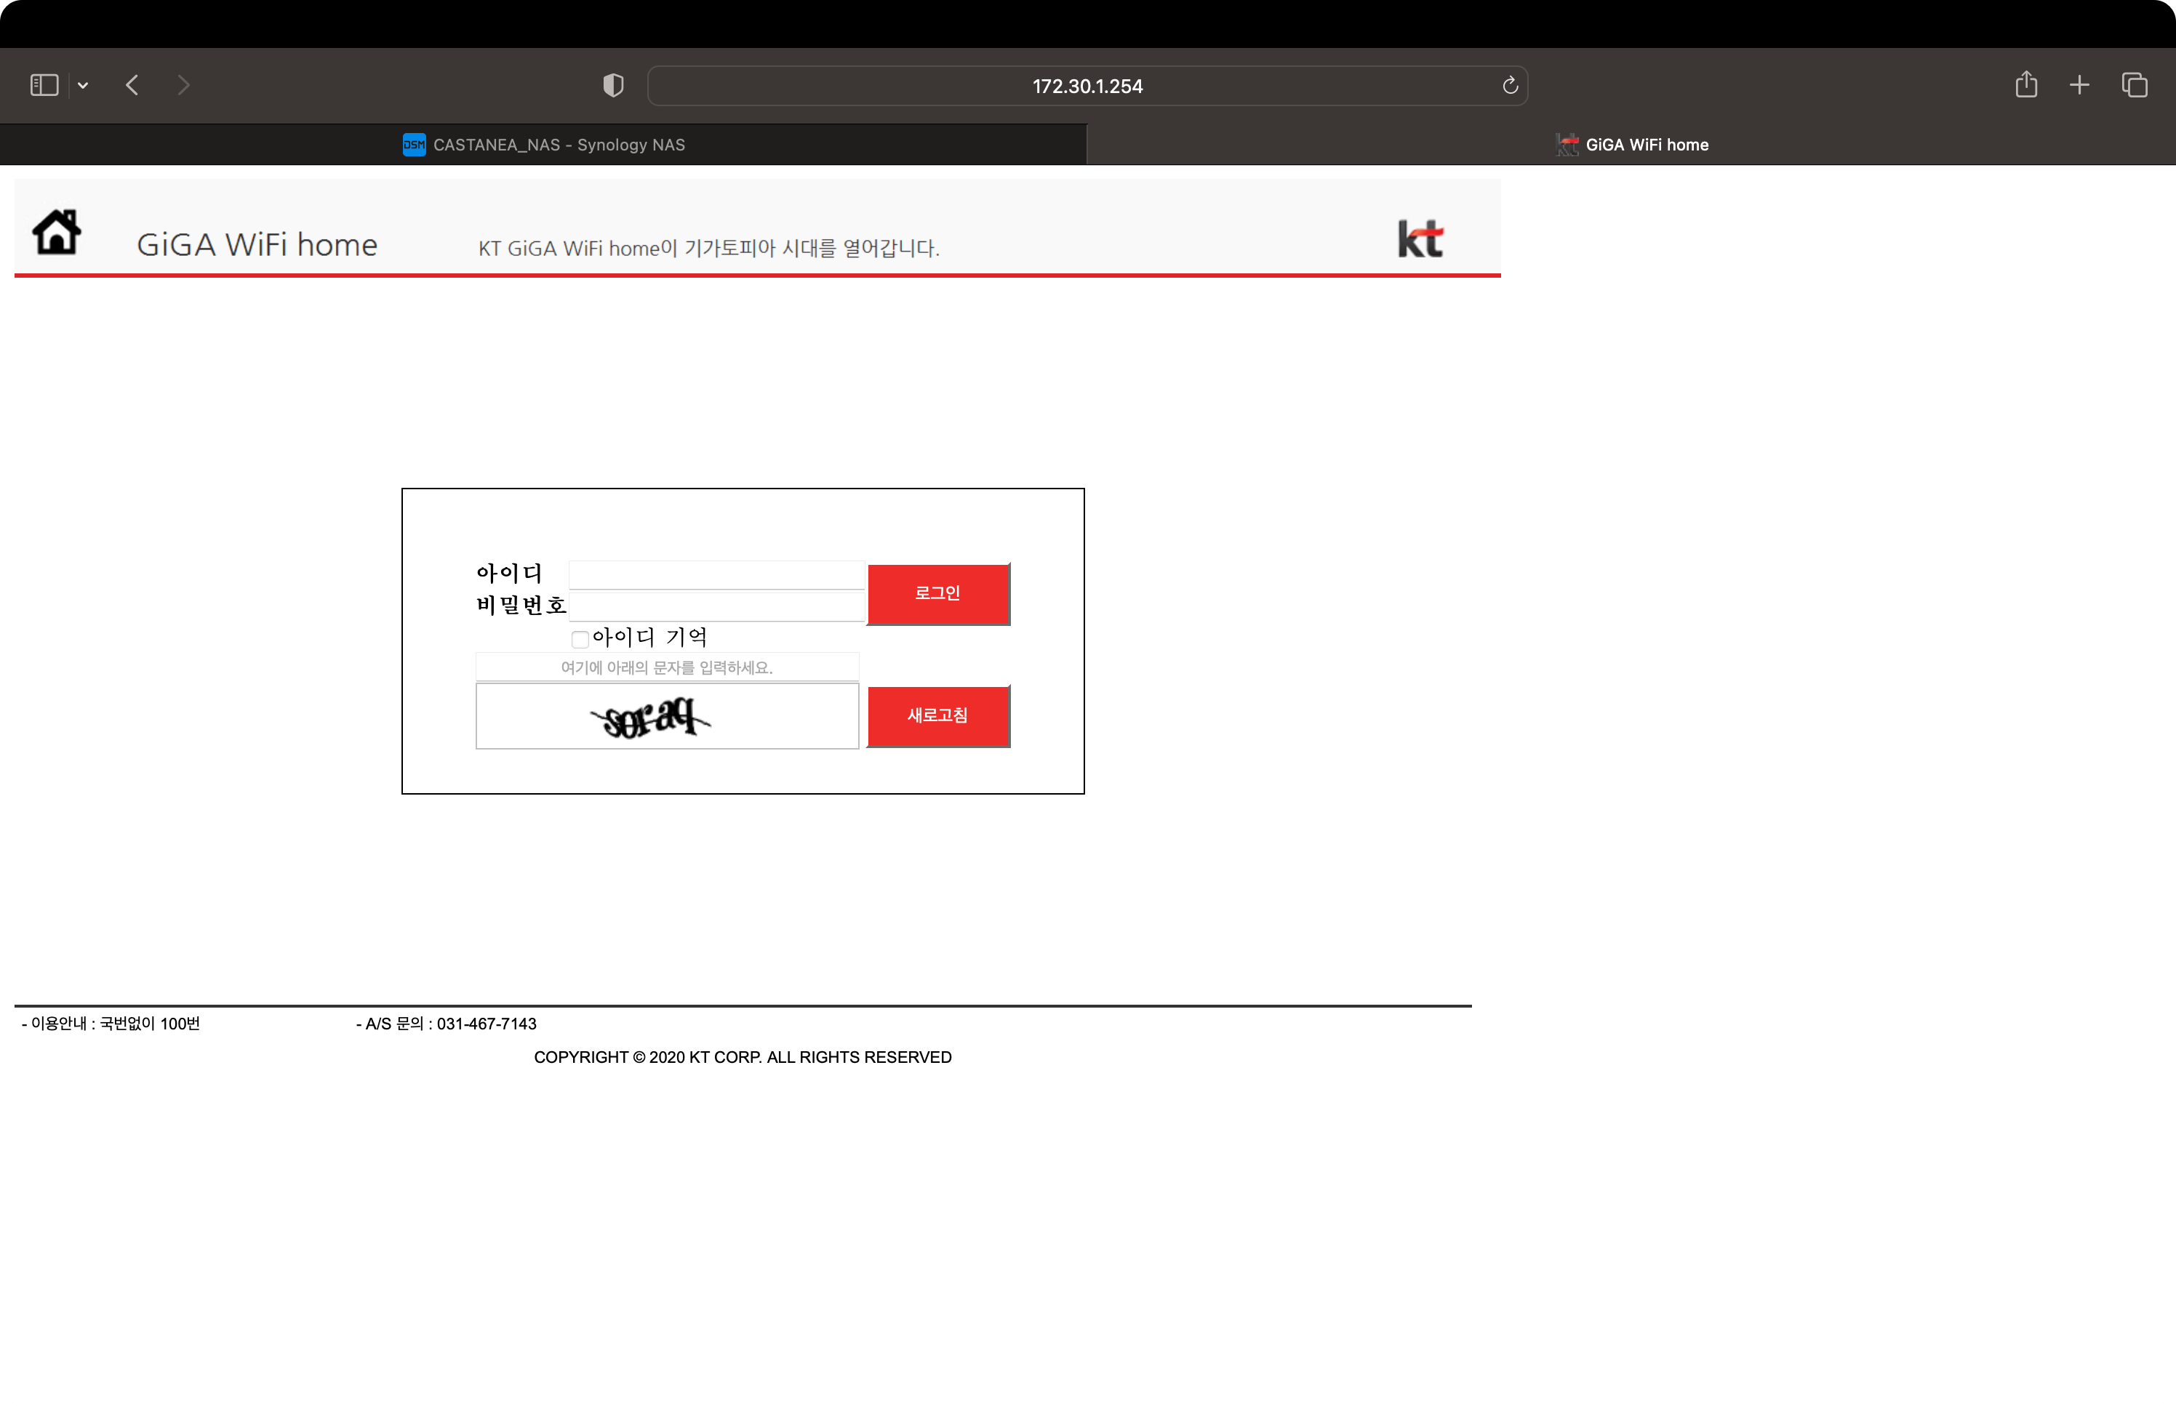This screenshot has width=2176, height=1406.
Task: Click the KT logo in header
Action: coord(1420,239)
